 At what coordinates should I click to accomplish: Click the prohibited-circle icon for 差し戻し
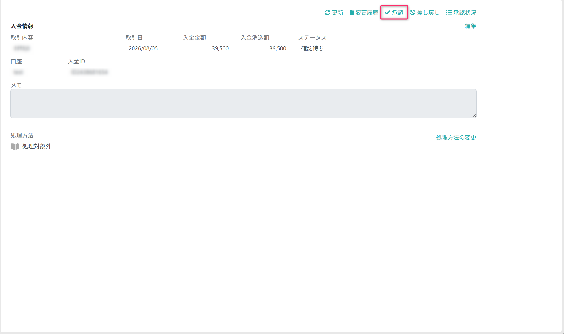413,13
